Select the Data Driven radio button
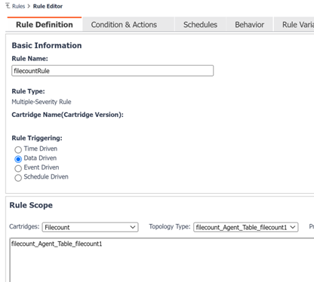 pos(18,159)
